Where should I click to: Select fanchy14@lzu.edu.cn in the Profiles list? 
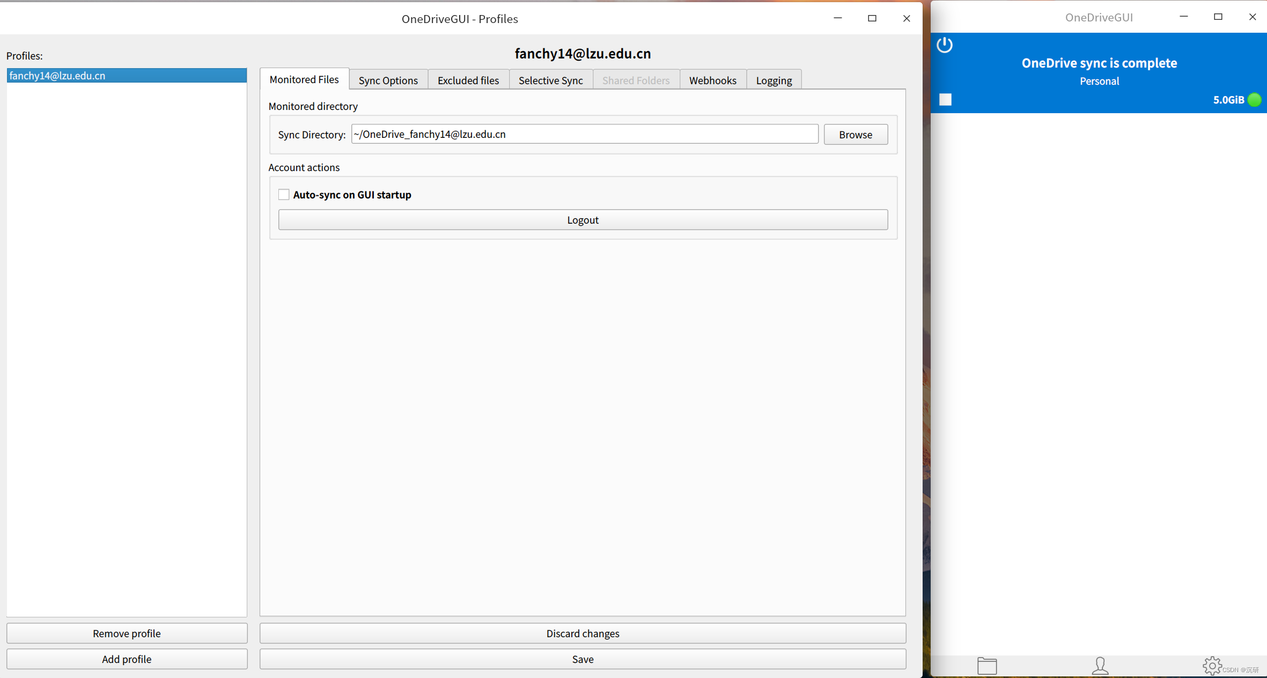click(x=127, y=76)
